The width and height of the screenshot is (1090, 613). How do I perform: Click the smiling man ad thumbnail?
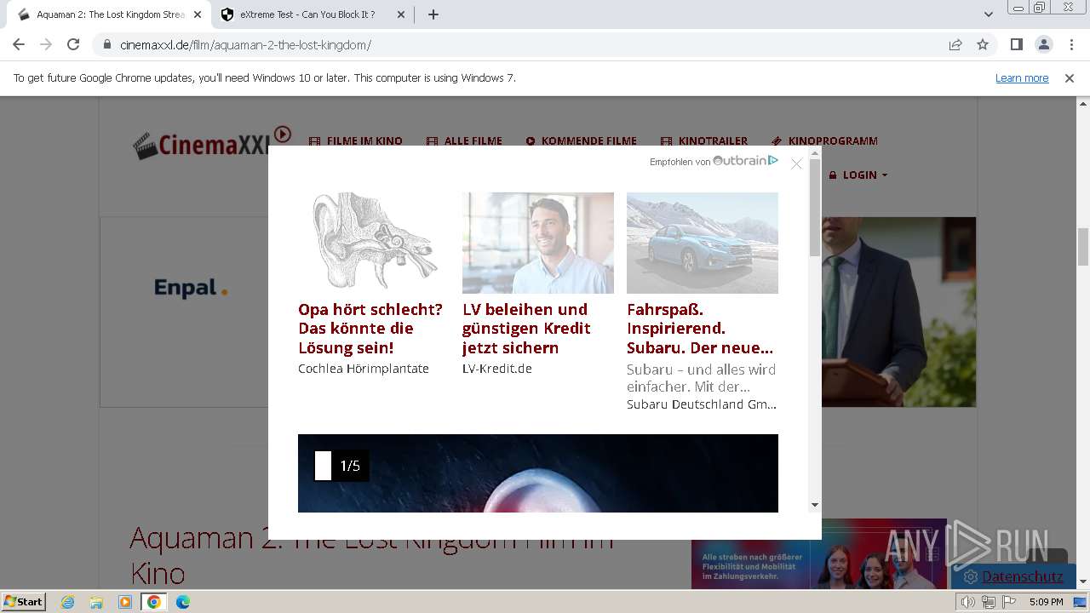click(x=538, y=243)
